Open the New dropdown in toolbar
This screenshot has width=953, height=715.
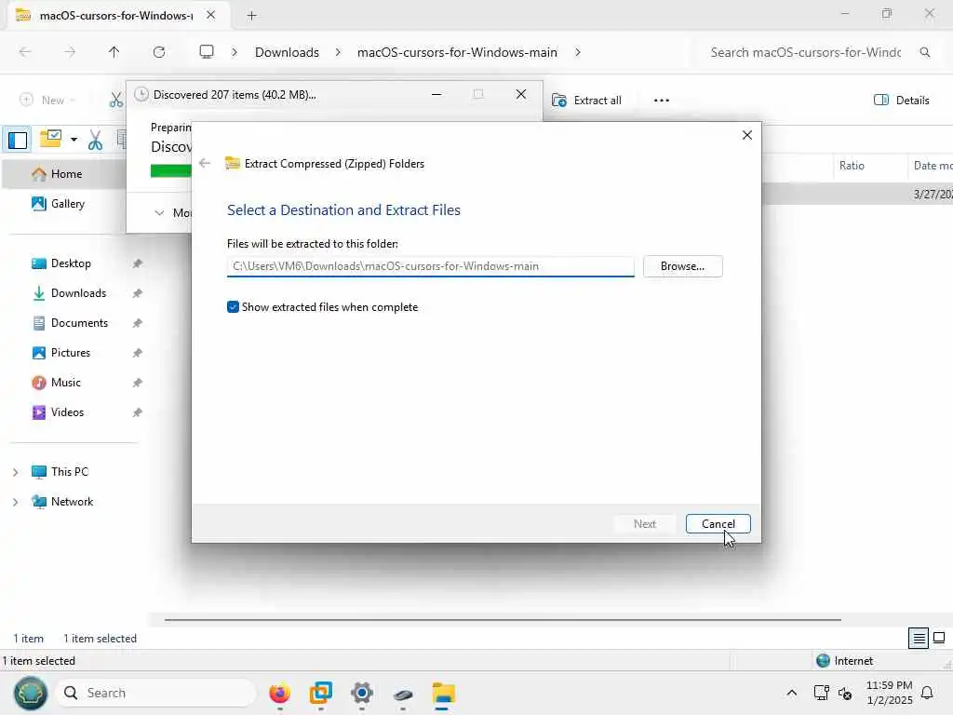click(48, 101)
